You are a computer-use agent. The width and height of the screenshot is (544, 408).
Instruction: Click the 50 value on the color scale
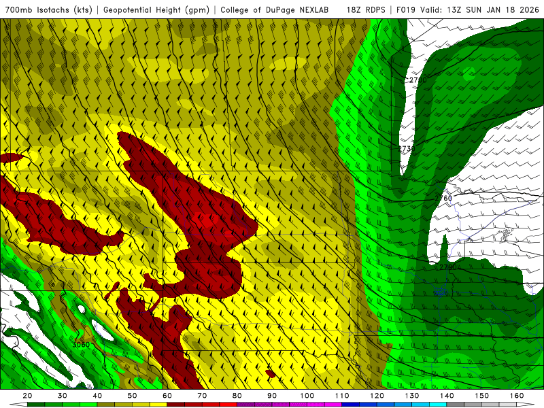(132, 396)
